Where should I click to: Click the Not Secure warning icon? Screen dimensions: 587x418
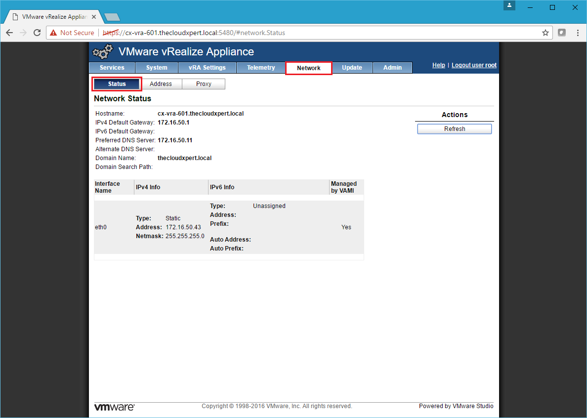pyautogui.click(x=53, y=33)
